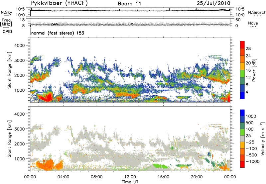Pick the red bottom swatch of velocity colorbar

pos(242,164)
